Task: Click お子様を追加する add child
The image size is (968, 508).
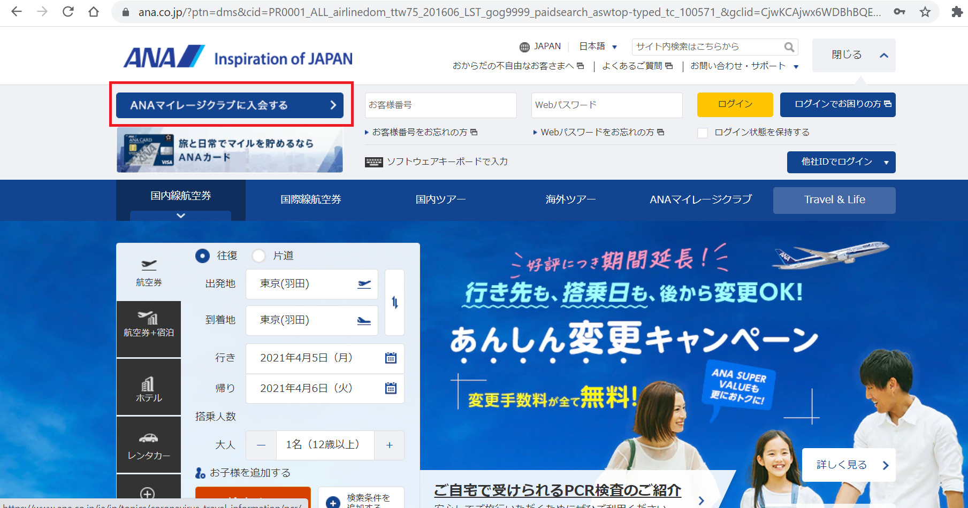Action: (243, 473)
